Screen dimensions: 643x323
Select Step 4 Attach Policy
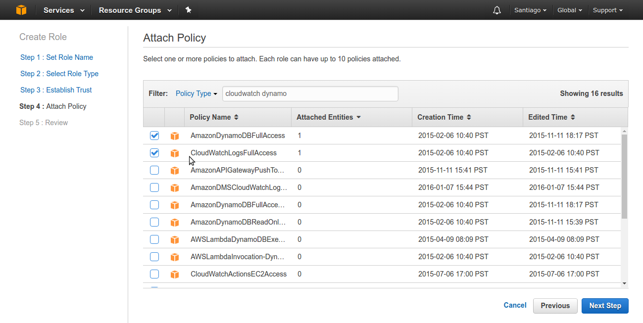click(53, 106)
